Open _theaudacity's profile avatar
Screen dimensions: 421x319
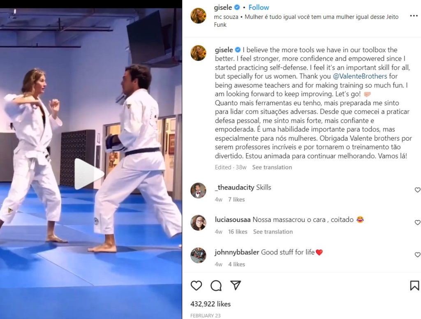(x=199, y=190)
